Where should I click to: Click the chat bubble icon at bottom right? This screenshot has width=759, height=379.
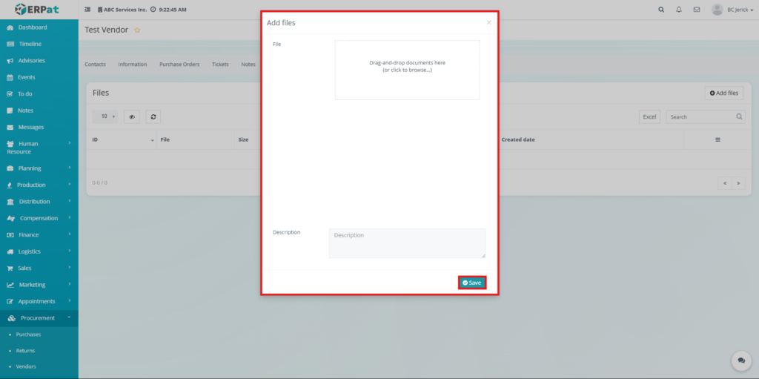click(740, 360)
